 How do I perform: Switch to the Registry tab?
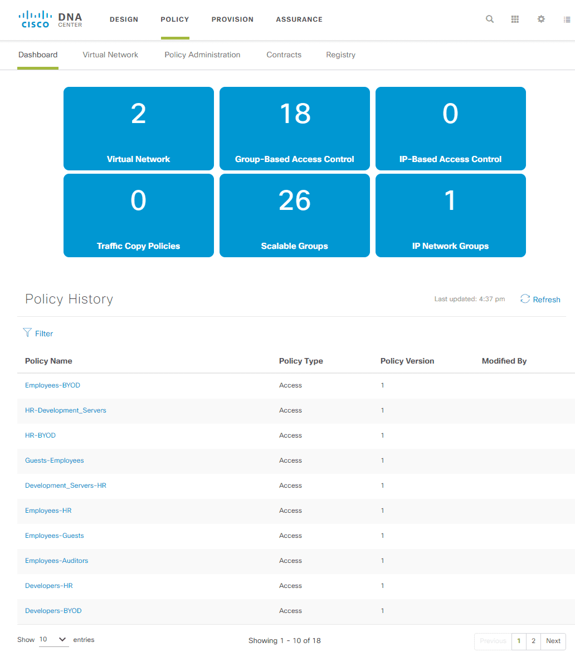[340, 55]
